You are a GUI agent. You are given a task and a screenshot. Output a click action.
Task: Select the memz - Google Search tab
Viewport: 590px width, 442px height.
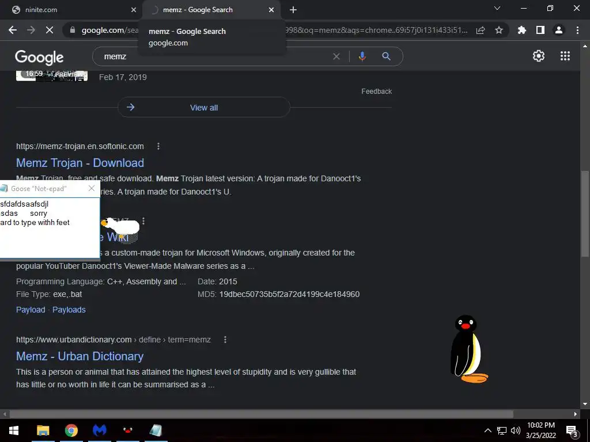click(x=211, y=10)
